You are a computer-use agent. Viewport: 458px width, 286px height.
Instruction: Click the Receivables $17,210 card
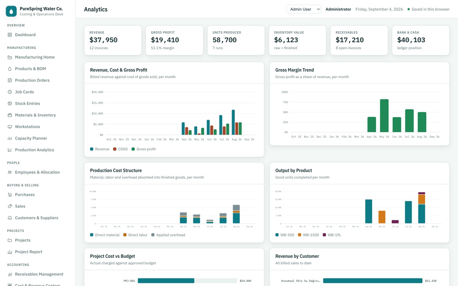click(359, 40)
